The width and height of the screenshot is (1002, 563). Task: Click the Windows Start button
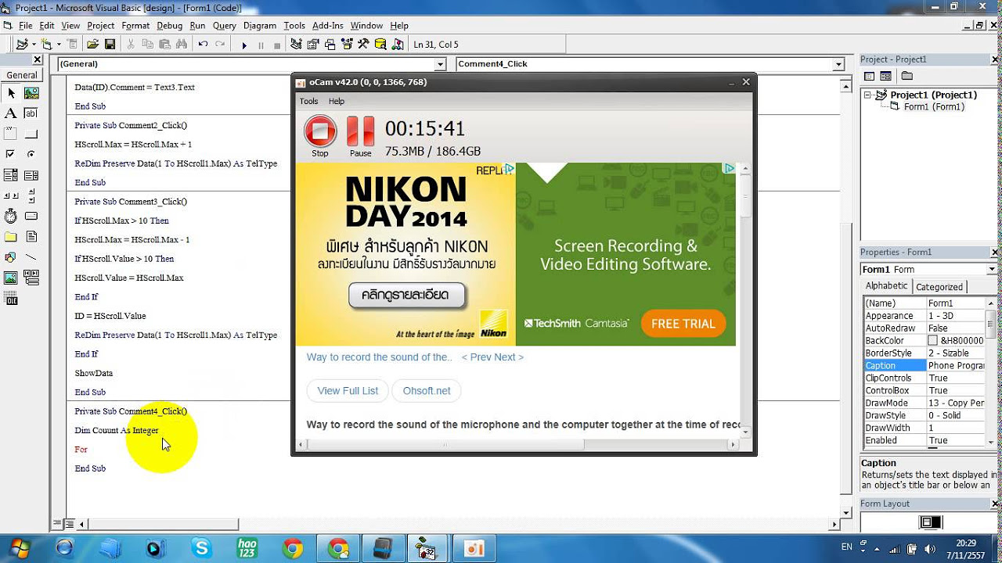click(20, 548)
